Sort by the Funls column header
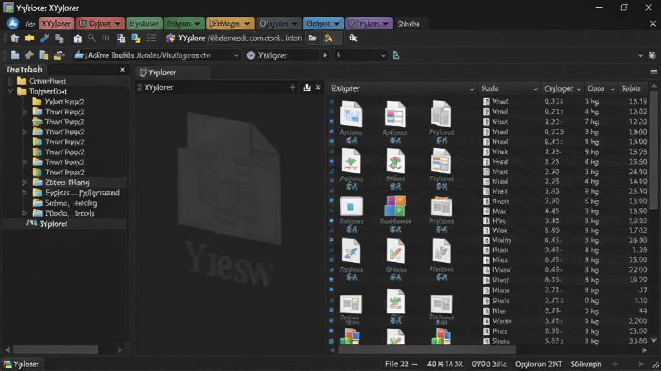The width and height of the screenshot is (661, 371). click(x=509, y=89)
